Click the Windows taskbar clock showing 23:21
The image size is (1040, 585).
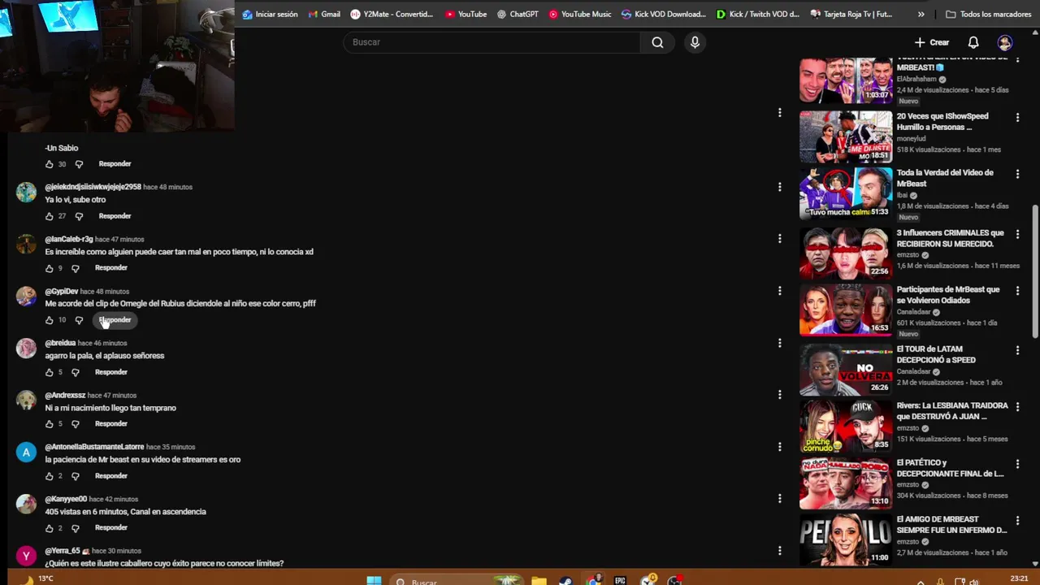point(1019,578)
